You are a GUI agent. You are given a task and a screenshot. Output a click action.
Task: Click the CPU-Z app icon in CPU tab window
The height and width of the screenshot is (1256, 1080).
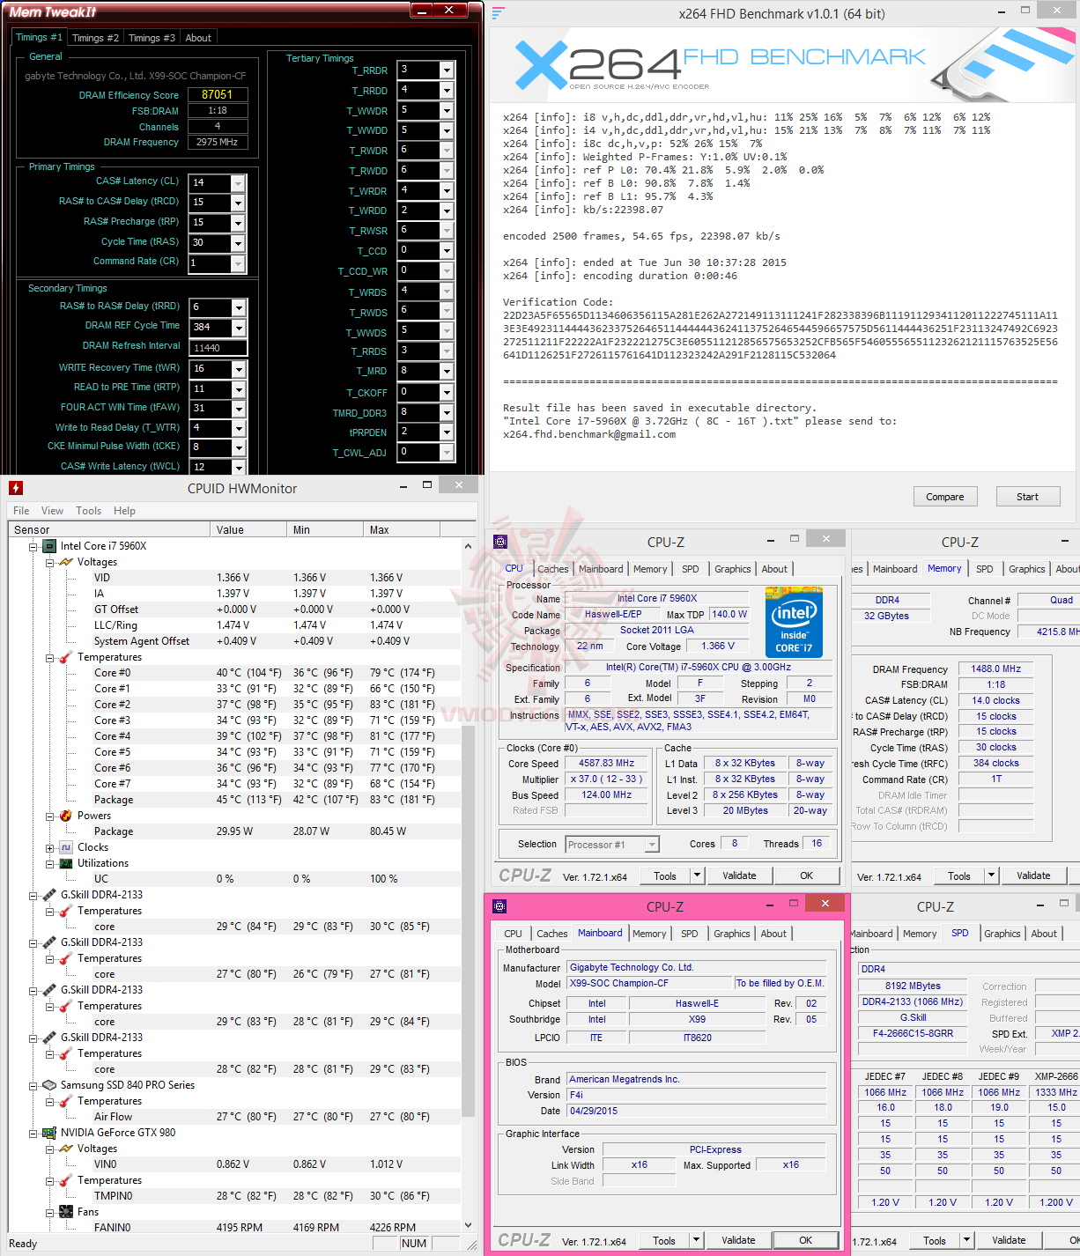(500, 542)
